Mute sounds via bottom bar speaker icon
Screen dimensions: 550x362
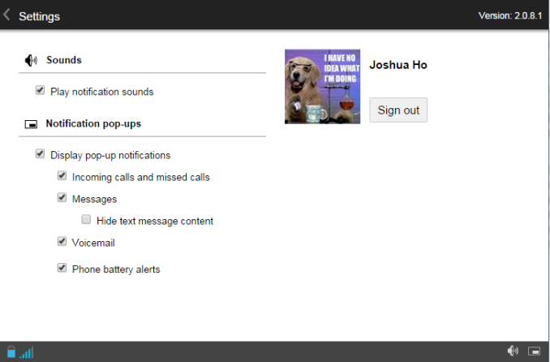pyautogui.click(x=513, y=351)
